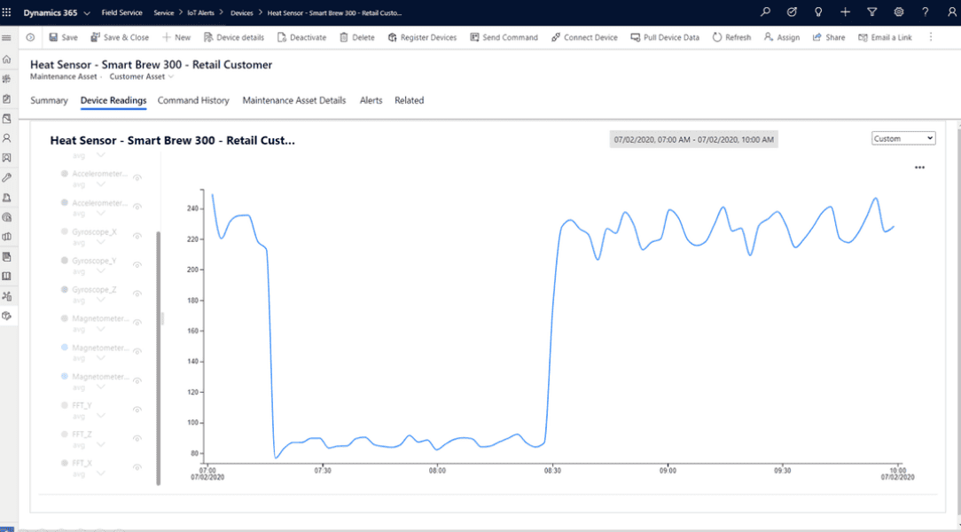
Task: Refresh the device readings
Action: (735, 37)
